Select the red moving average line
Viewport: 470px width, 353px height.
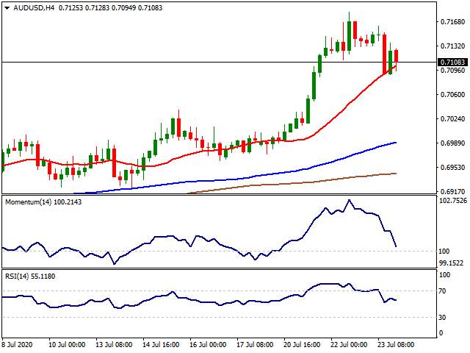click(x=333, y=120)
